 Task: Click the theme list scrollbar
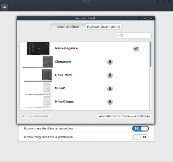[151, 54]
